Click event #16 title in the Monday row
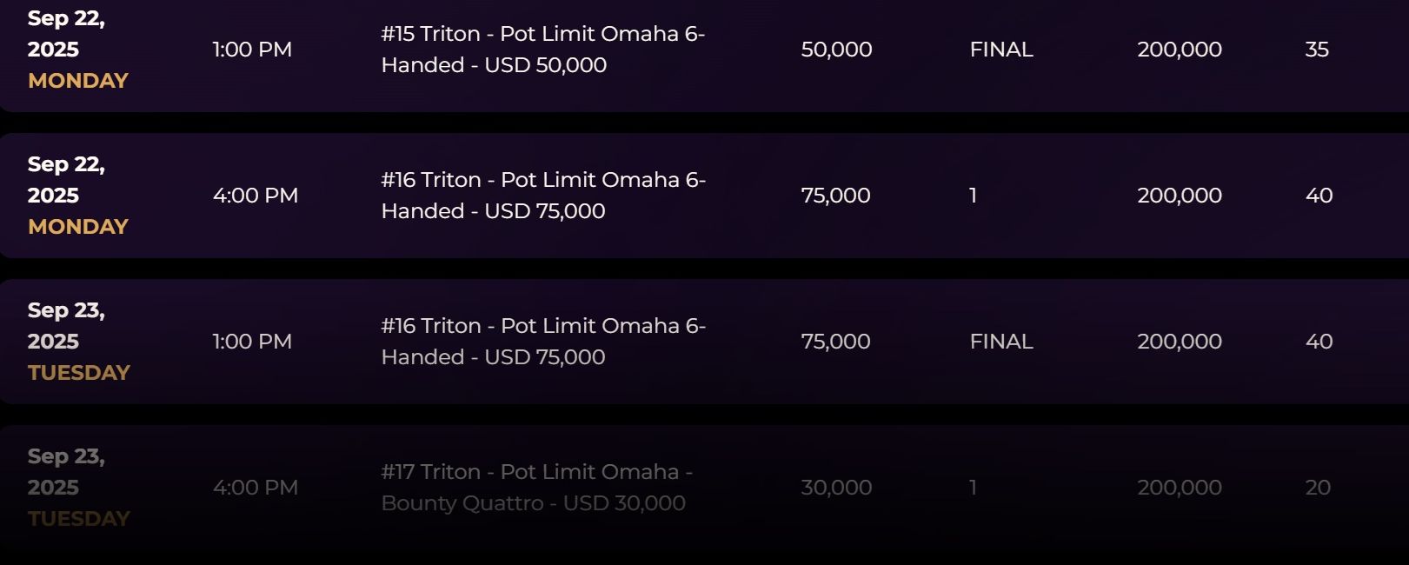 542,196
